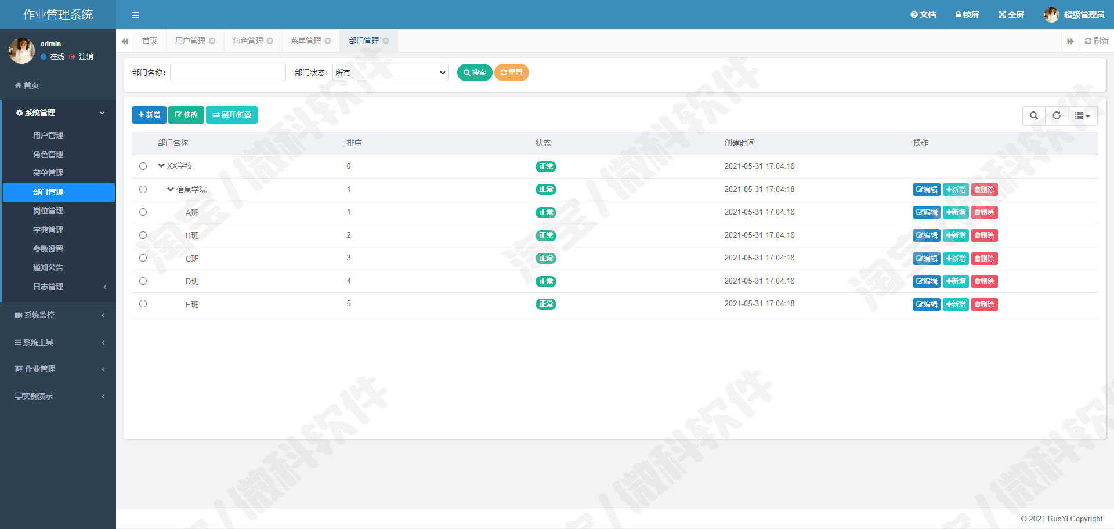
Task: Enter fullscreen with 全屏
Action: 1011,15
